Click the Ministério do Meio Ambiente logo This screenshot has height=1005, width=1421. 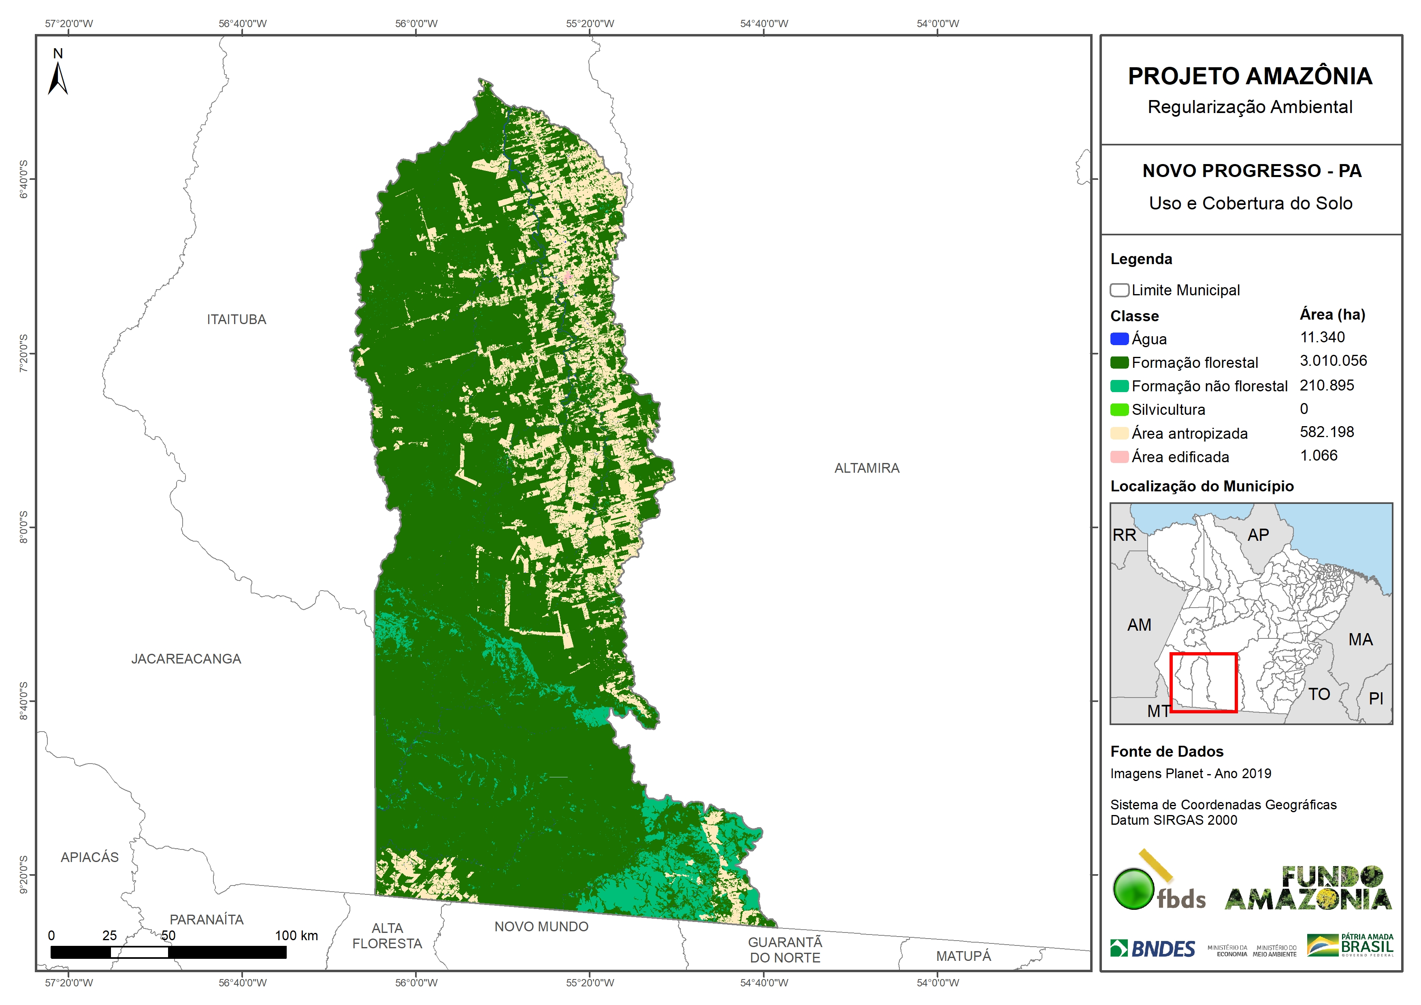pyautogui.click(x=1274, y=950)
